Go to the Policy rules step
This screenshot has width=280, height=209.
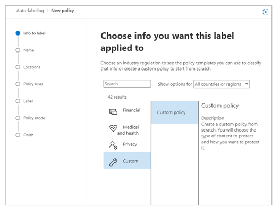click(33, 84)
